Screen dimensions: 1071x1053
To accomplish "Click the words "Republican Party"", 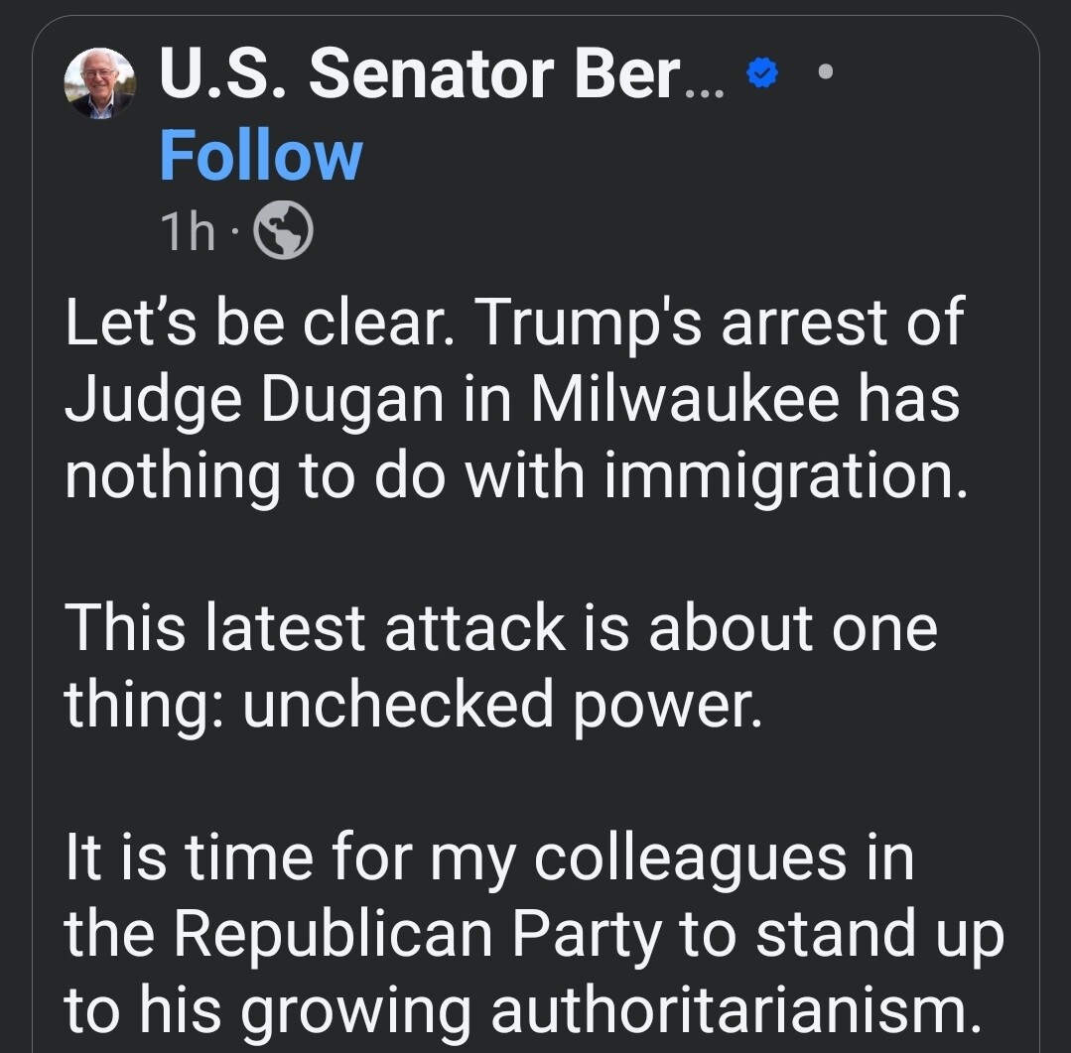I will [417, 935].
